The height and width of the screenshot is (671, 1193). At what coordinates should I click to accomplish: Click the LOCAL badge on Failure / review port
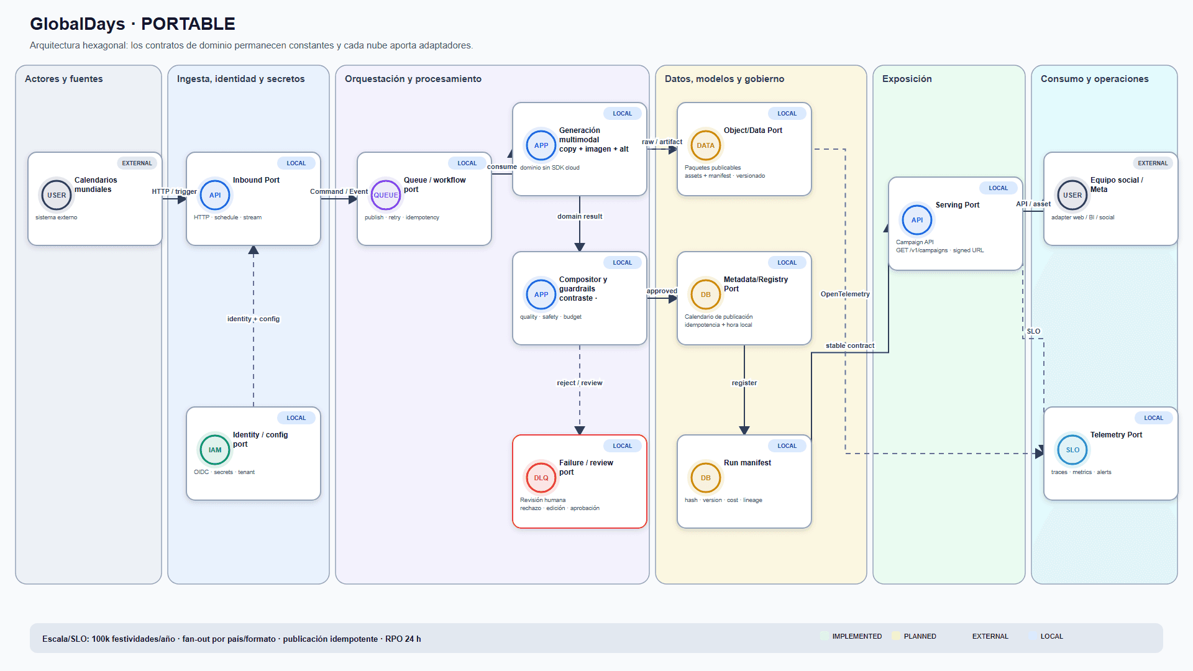tap(623, 446)
